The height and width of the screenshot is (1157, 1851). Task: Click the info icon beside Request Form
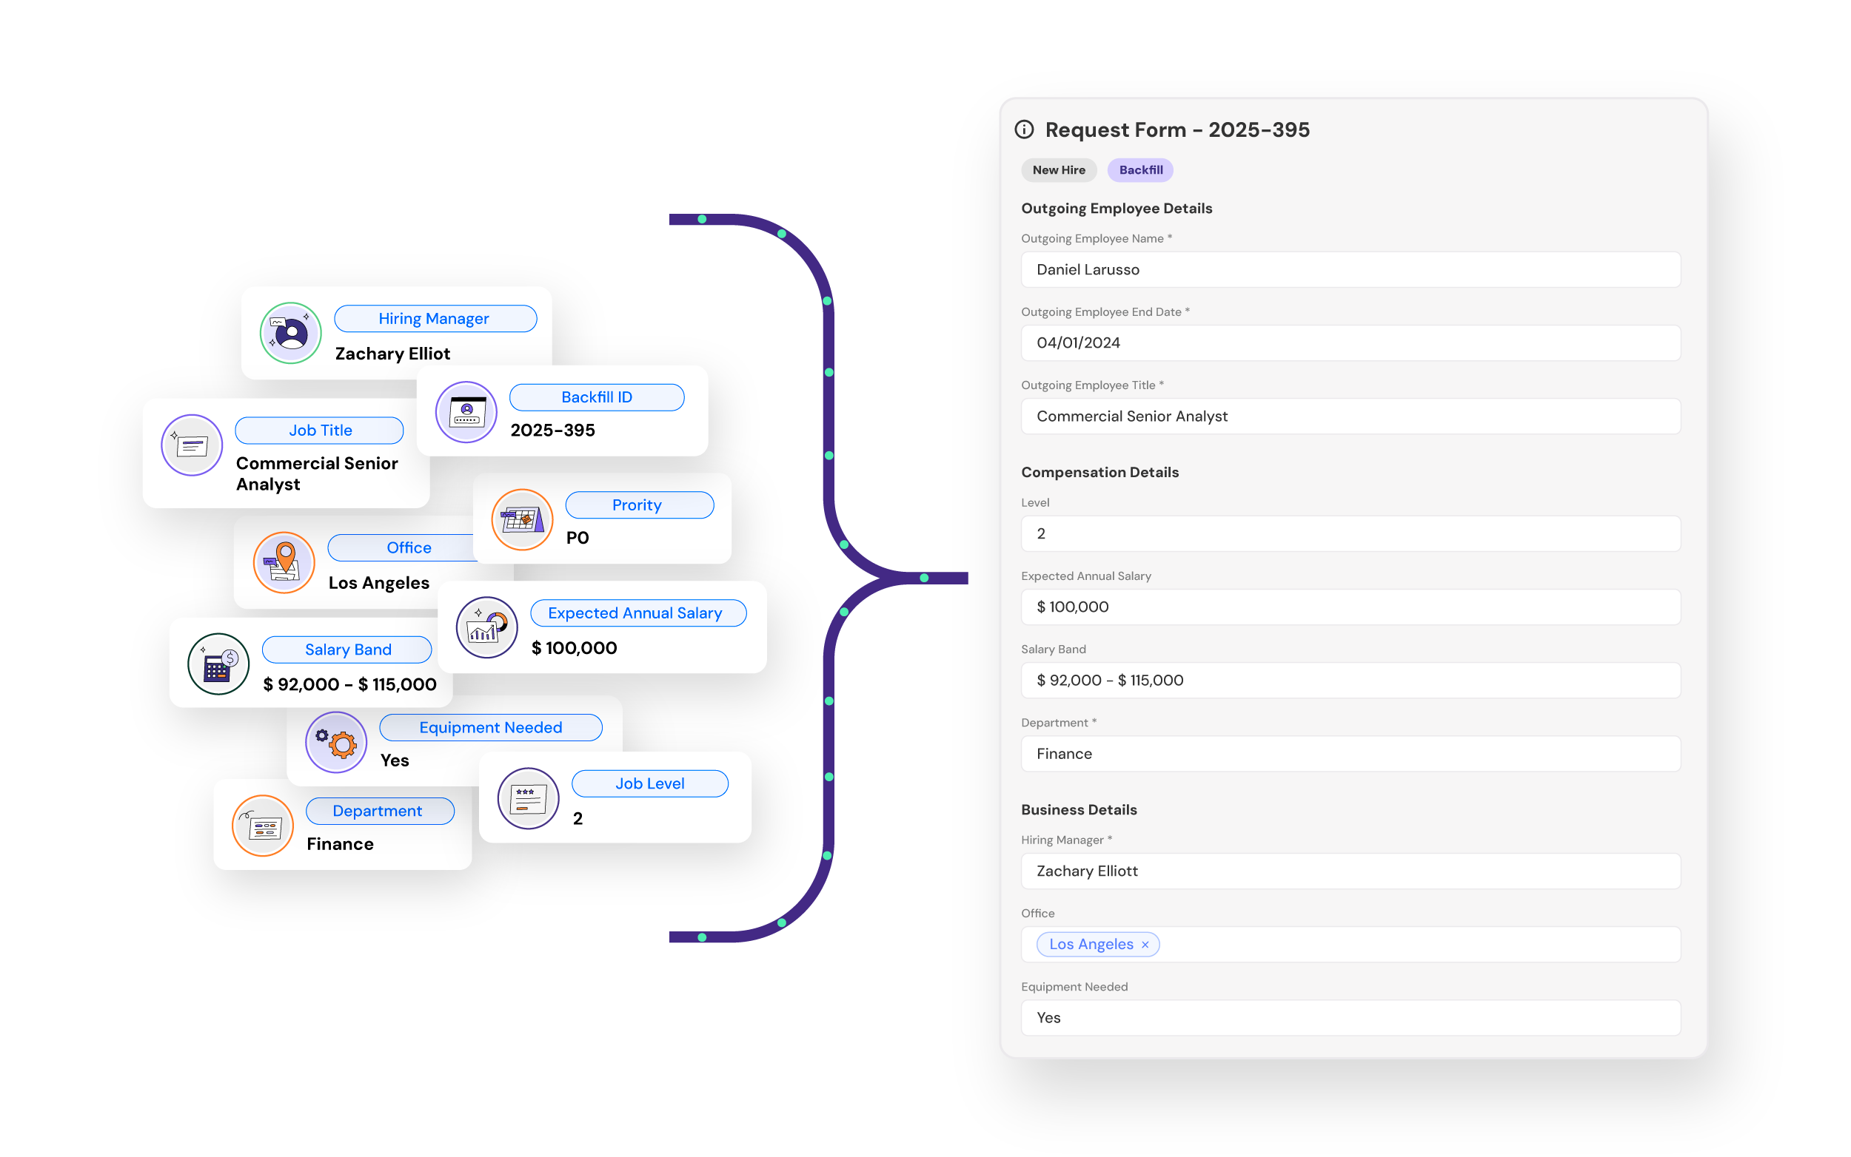(1024, 130)
